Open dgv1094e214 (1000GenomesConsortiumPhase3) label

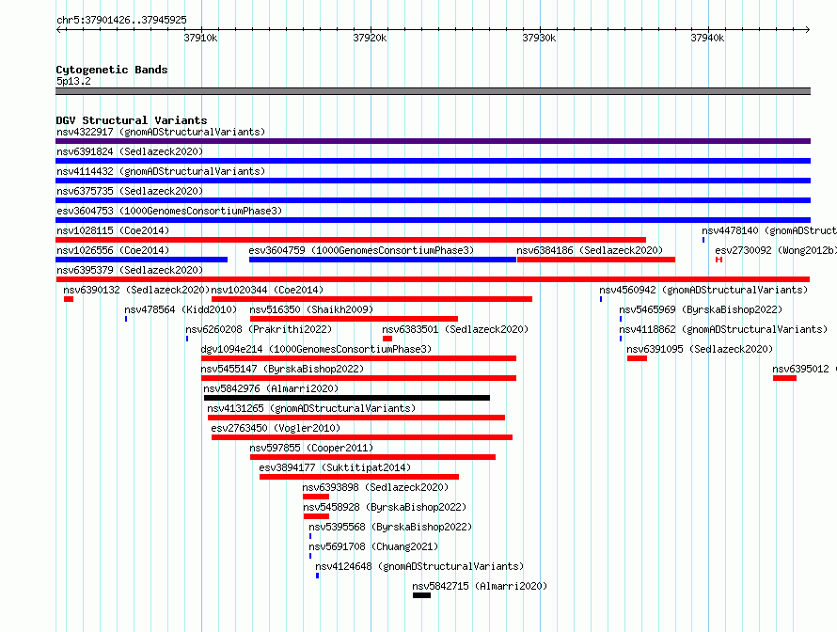[316, 349]
